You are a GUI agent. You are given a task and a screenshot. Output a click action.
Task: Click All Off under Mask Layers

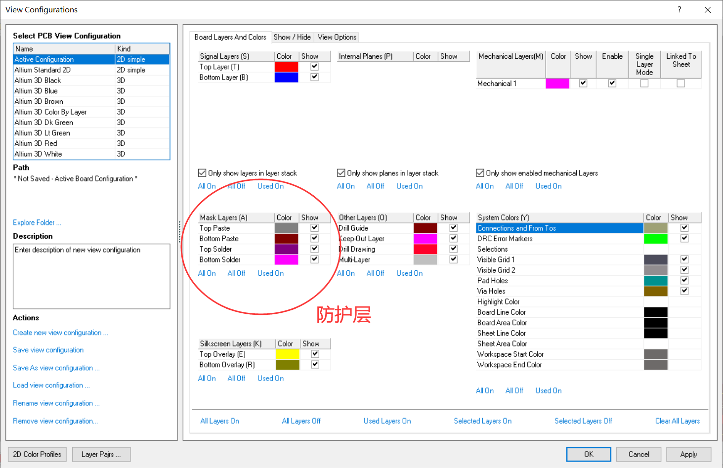click(236, 273)
